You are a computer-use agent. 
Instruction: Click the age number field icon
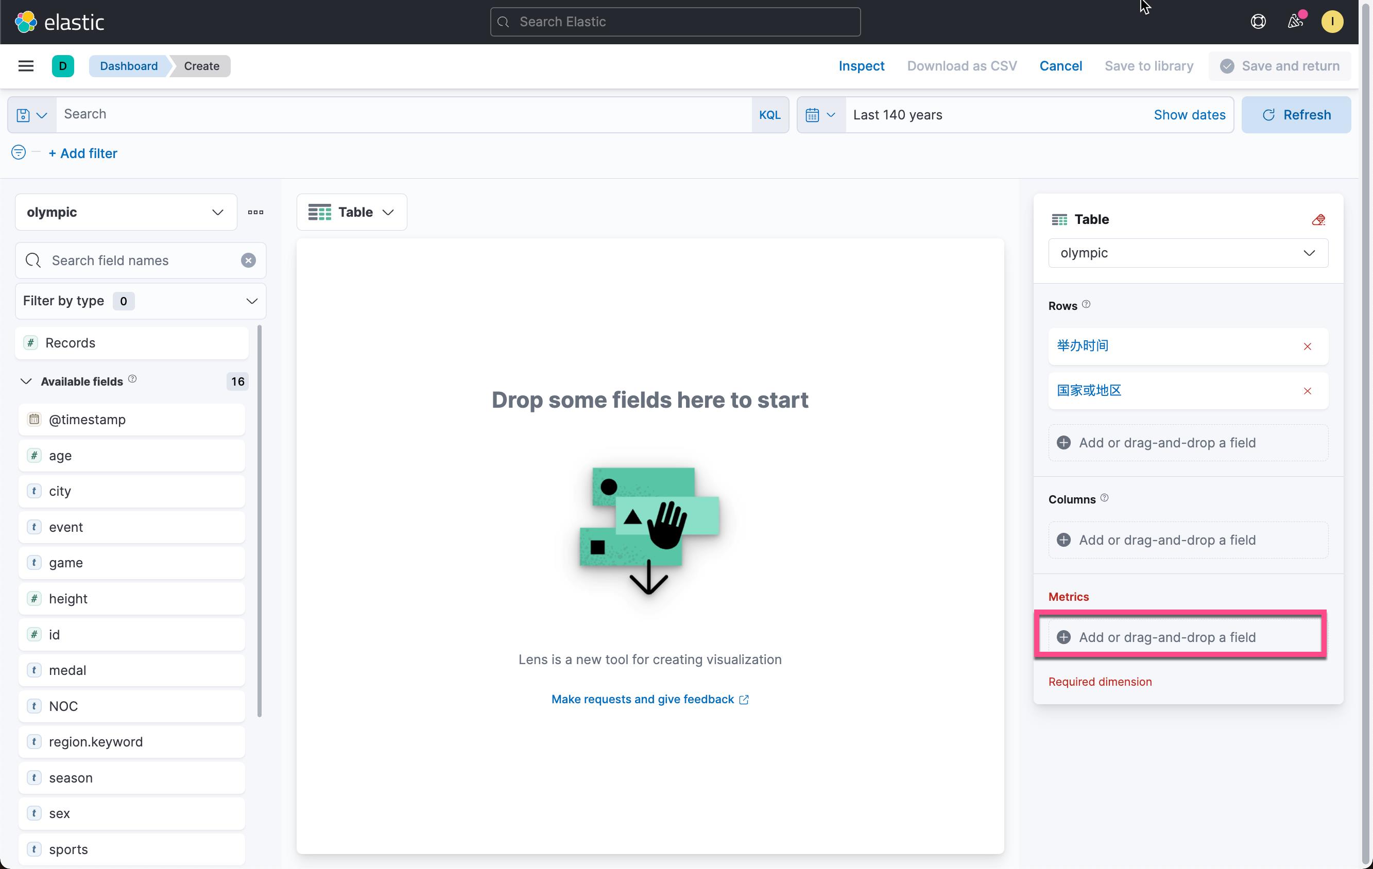(x=34, y=455)
